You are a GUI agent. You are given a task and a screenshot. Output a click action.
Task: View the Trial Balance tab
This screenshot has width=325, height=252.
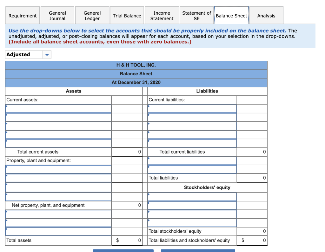[x=127, y=15]
